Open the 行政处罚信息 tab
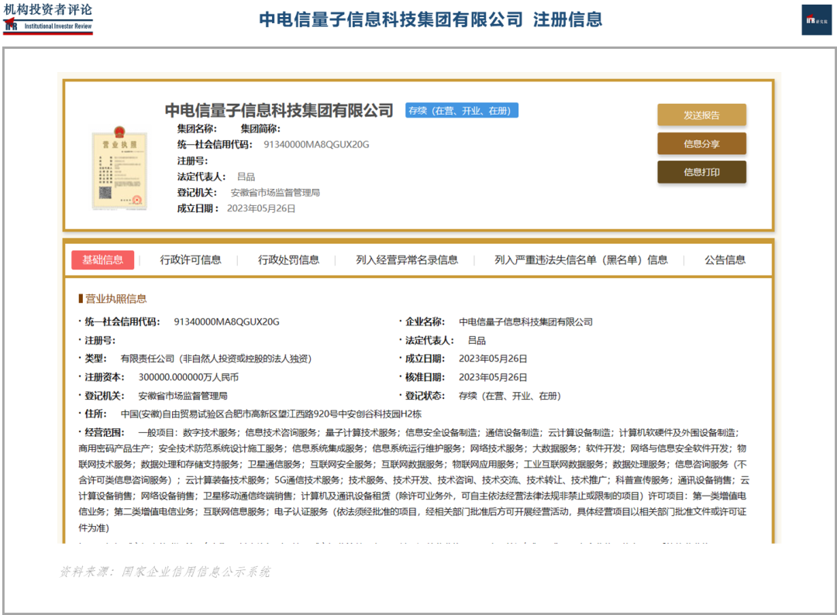 [289, 259]
